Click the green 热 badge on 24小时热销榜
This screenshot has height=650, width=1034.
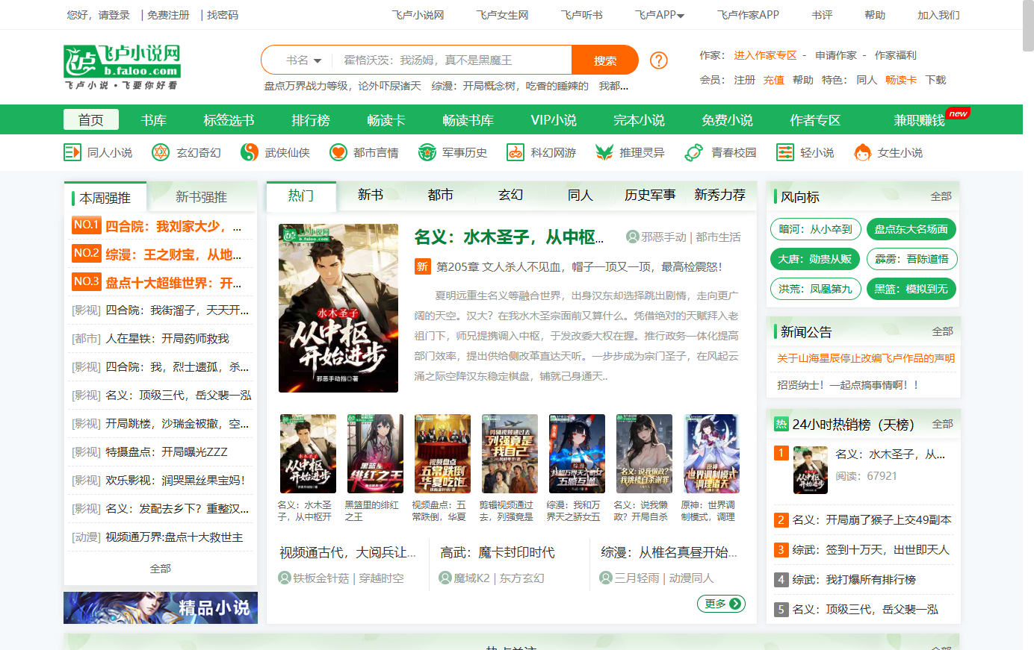coord(781,424)
